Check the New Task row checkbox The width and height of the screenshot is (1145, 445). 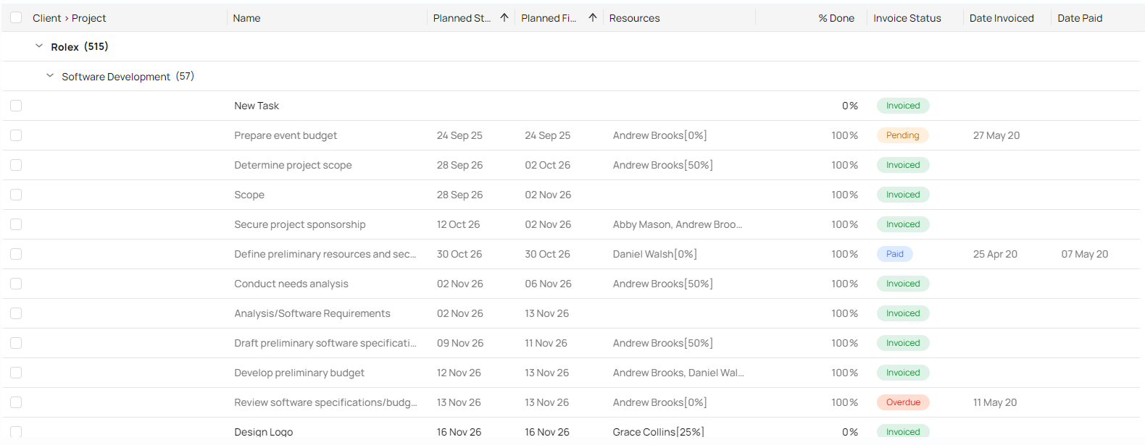point(16,106)
